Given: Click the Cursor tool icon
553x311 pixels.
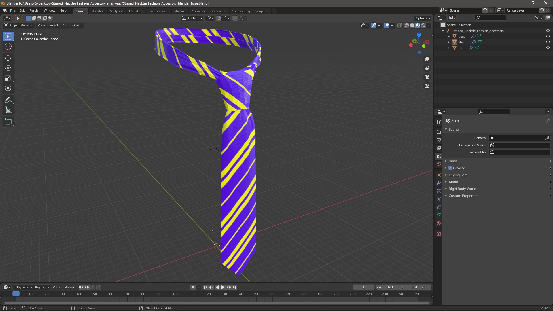Looking at the screenshot, I should [x=8, y=46].
